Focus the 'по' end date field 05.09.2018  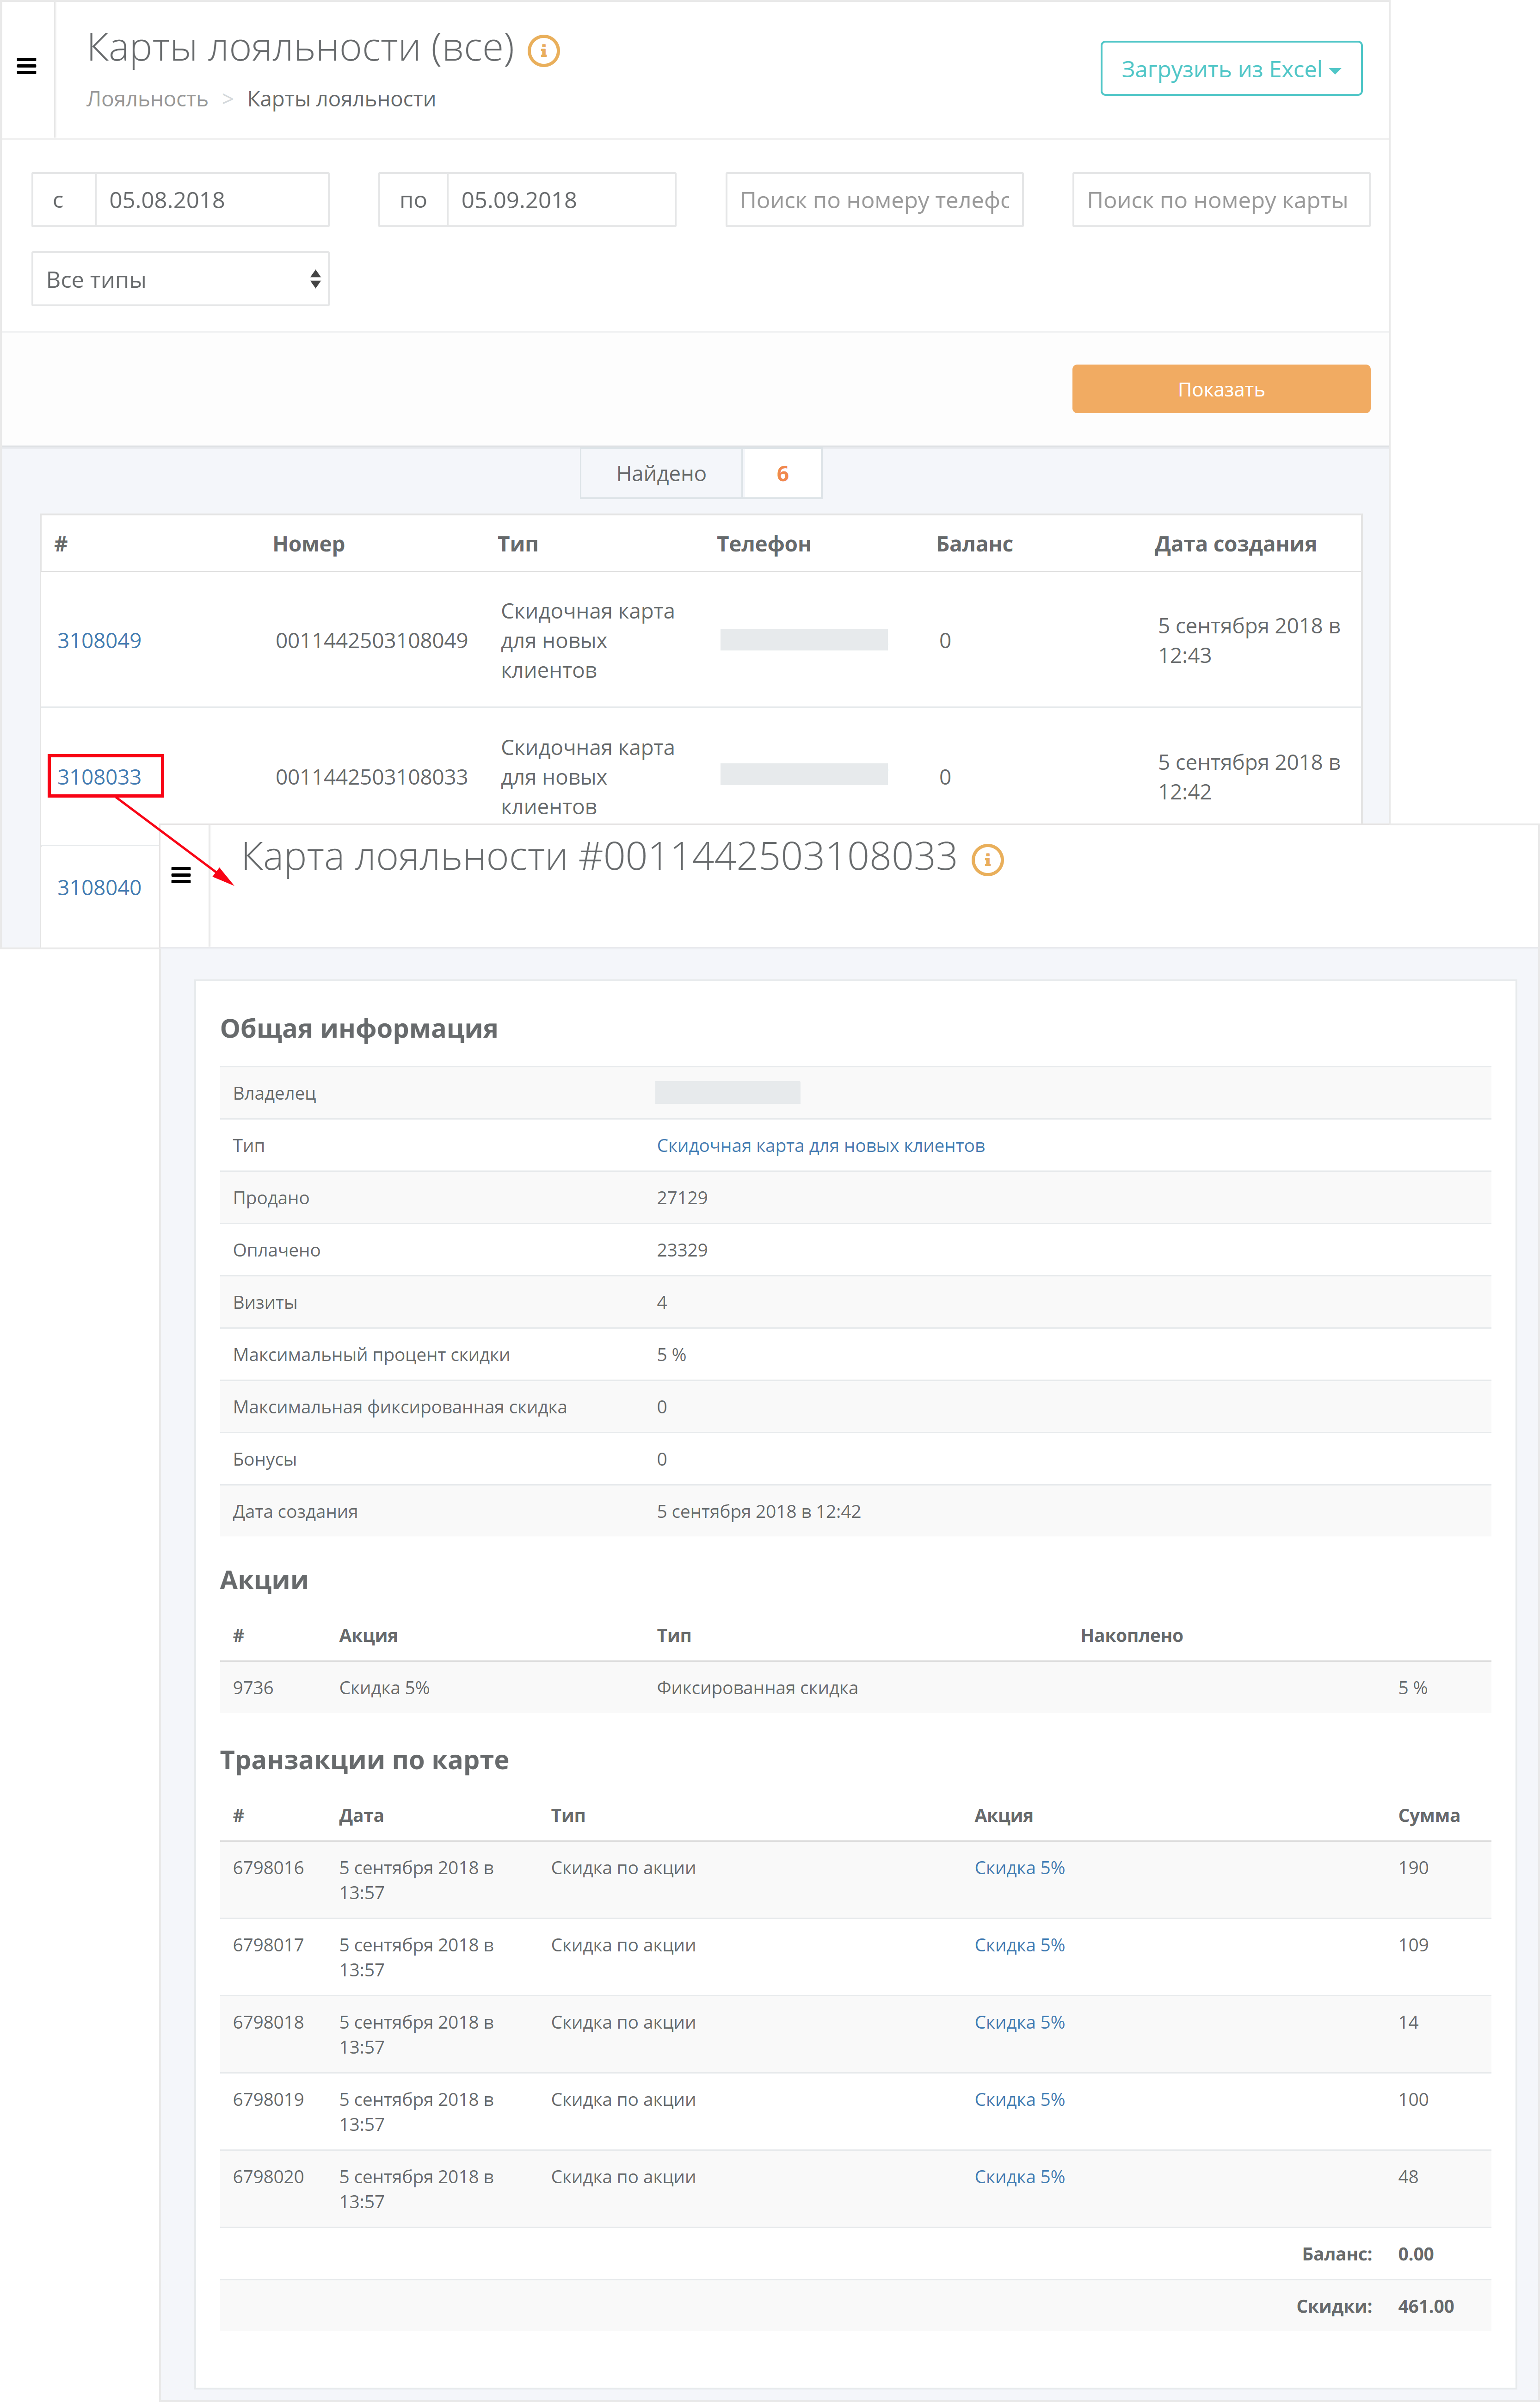tap(561, 200)
